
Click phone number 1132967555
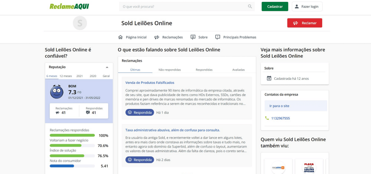point(281,118)
